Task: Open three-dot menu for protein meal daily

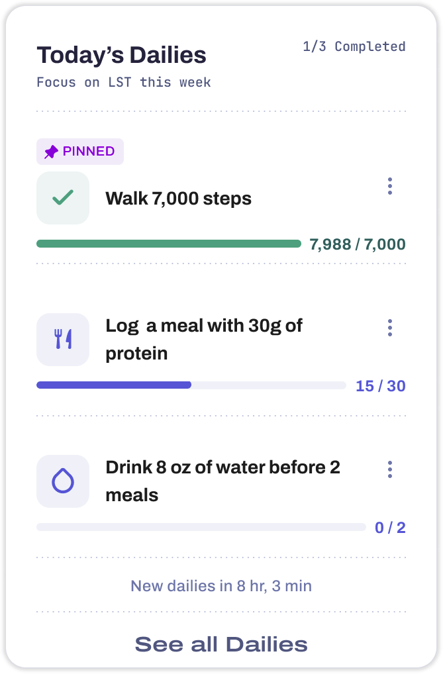Action: [x=389, y=328]
